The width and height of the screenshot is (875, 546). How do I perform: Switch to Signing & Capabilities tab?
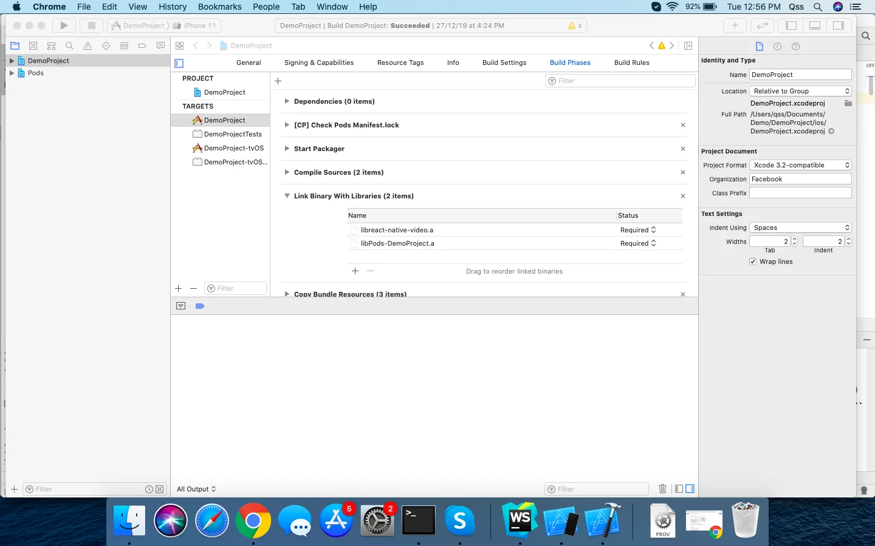(319, 62)
